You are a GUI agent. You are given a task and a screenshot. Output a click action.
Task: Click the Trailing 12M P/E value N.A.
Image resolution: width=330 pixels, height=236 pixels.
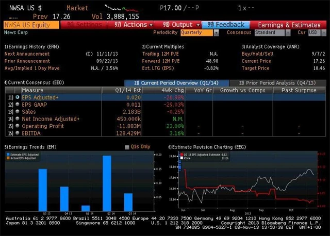(x=214, y=54)
